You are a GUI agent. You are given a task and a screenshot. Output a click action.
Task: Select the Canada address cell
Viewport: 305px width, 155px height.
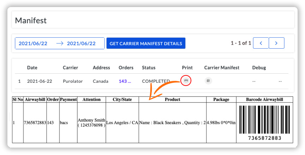click(x=101, y=81)
